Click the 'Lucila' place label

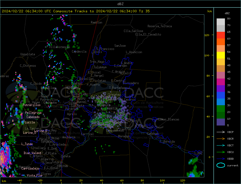[x=30, y=122]
